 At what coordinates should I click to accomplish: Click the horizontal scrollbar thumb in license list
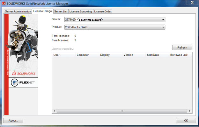122,111
